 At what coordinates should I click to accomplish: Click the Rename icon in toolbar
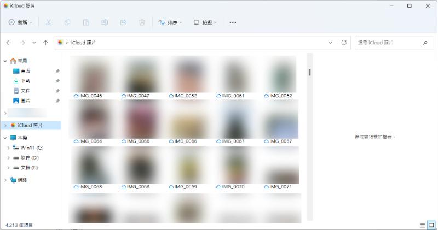click(x=105, y=22)
